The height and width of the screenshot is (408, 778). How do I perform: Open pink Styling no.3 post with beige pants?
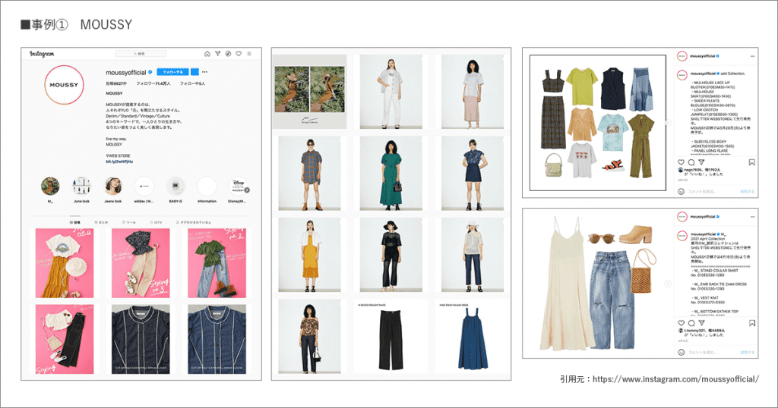pos(141,263)
